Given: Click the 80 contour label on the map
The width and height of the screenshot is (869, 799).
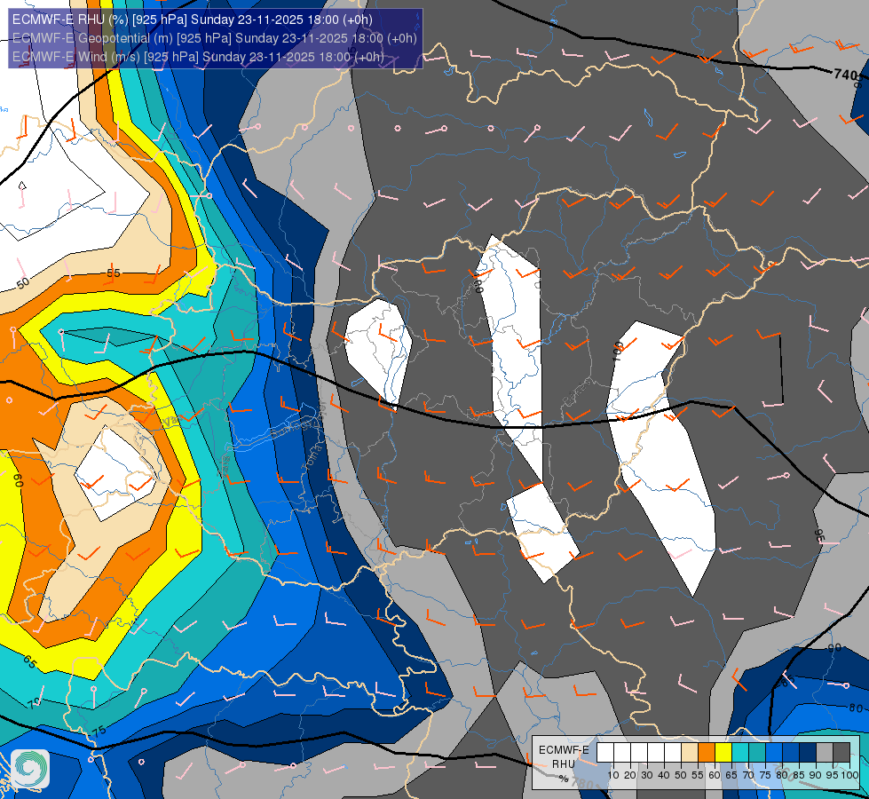Looking at the screenshot, I should pos(856,708).
